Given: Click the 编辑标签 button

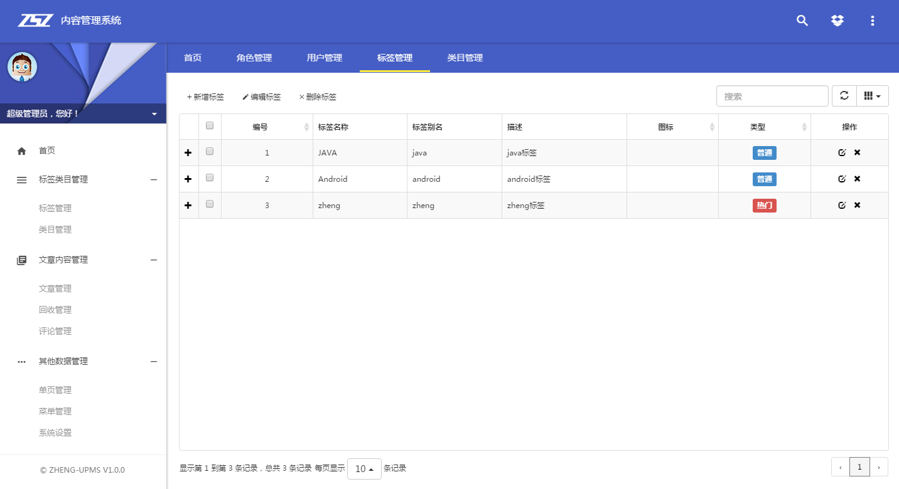Looking at the screenshot, I should point(262,97).
